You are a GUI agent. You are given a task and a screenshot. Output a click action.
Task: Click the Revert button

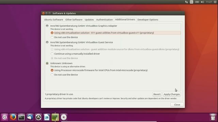click(x=157, y=94)
